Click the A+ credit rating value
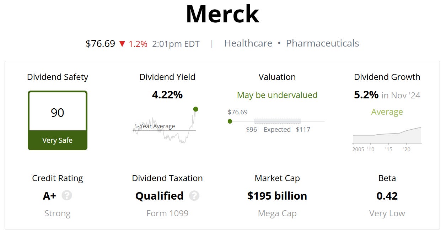The width and height of the screenshot is (446, 233). [49, 196]
